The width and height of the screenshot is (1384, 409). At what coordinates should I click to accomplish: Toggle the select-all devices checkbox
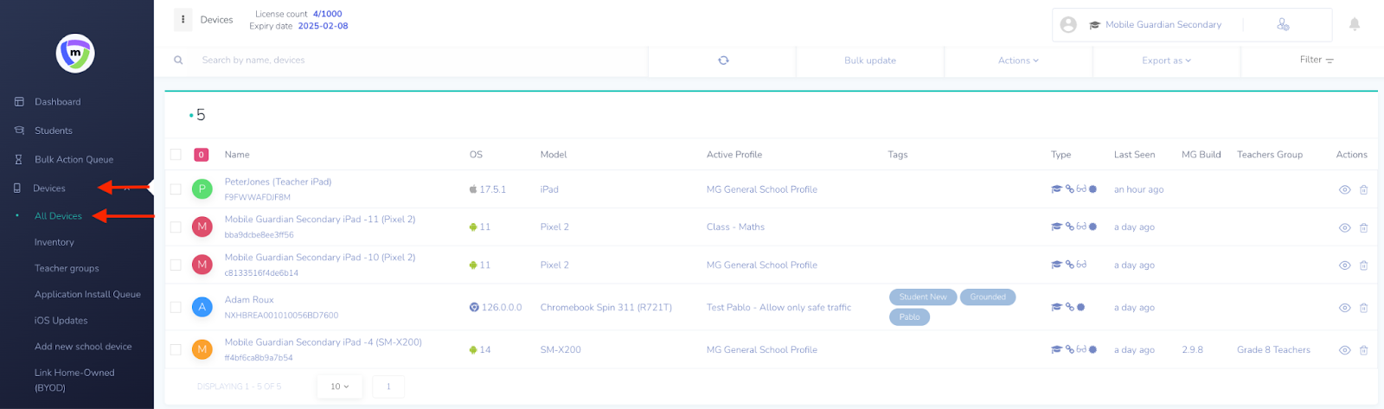tap(176, 155)
